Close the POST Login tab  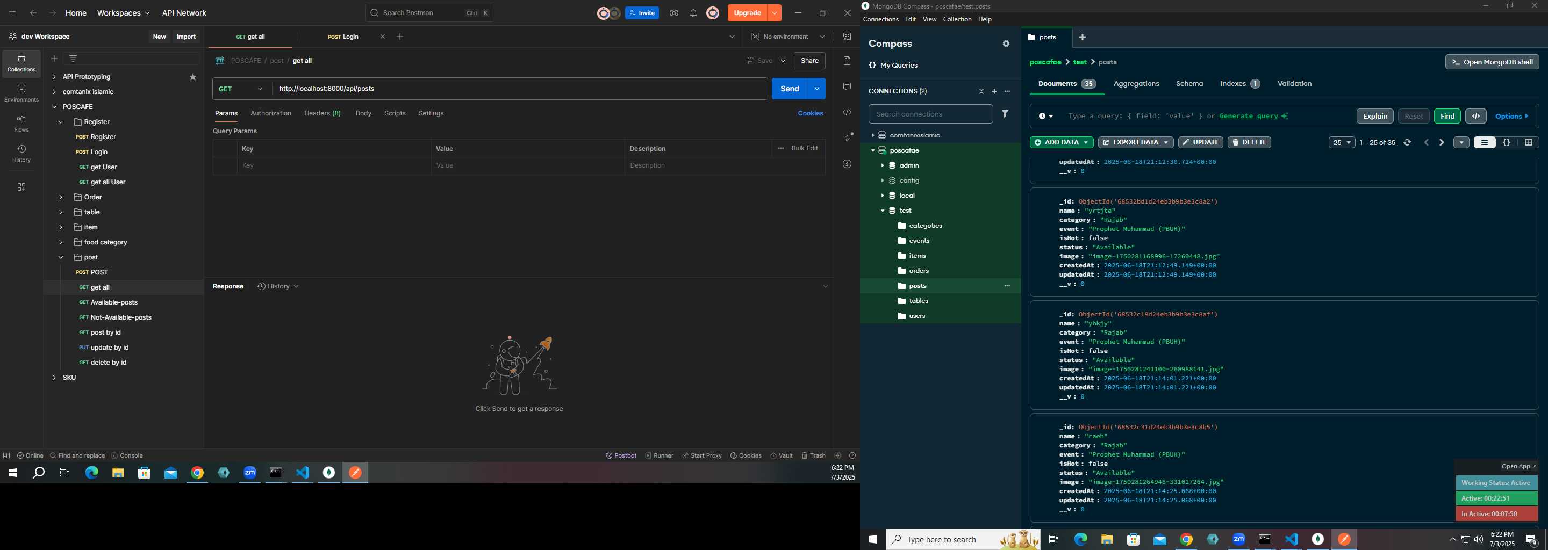(383, 37)
